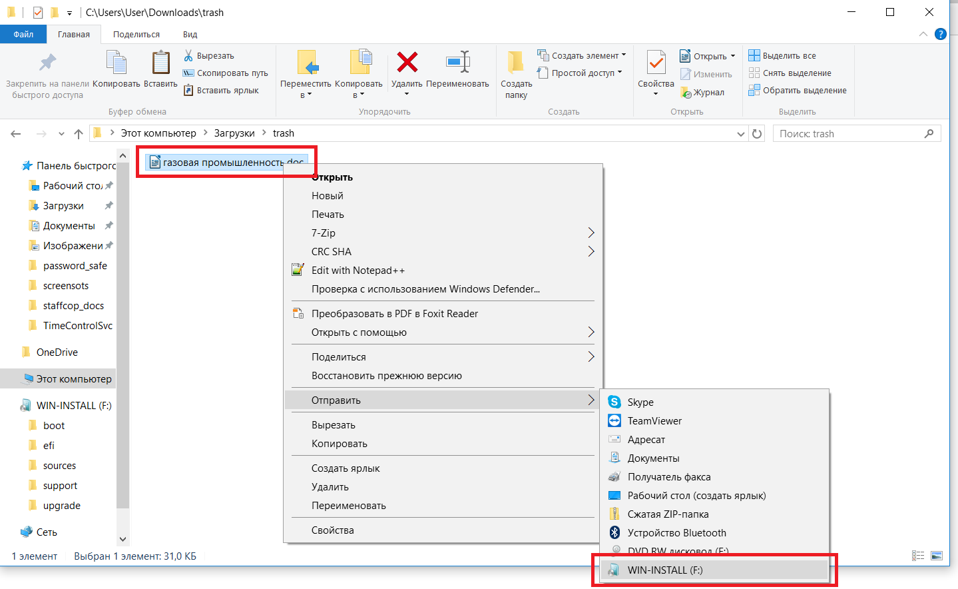Click the Rename icon in ribbon
Image resolution: width=958 pixels, height=589 pixels.
457,63
